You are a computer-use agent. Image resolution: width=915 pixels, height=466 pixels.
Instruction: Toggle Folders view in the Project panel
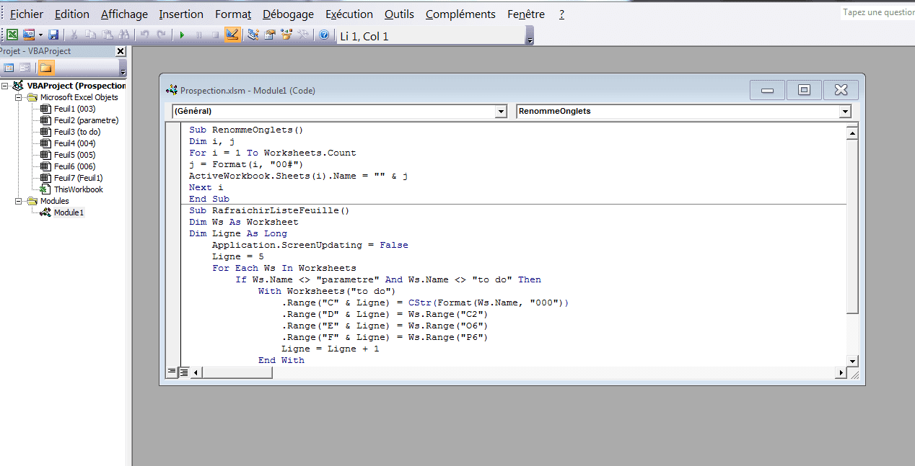coord(45,68)
